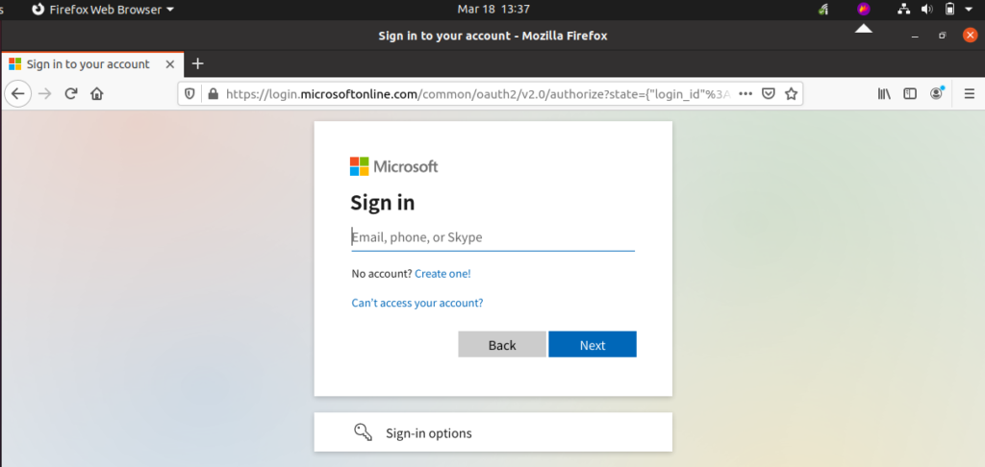985x467 pixels.
Task: Open a new tab with plus button
Action: coord(198,63)
